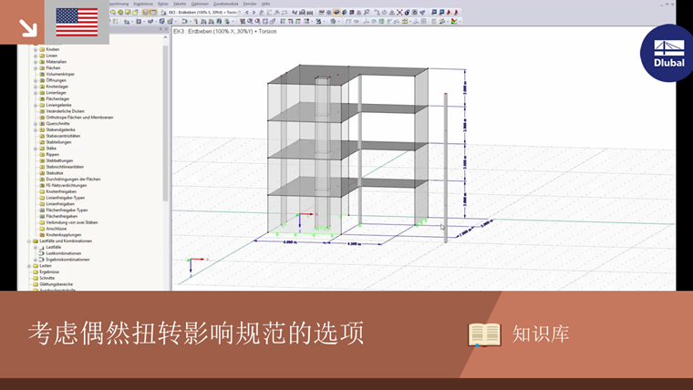The height and width of the screenshot is (390, 693).
Task: Toggle the second highlighted panel display button
Action: [152, 13]
